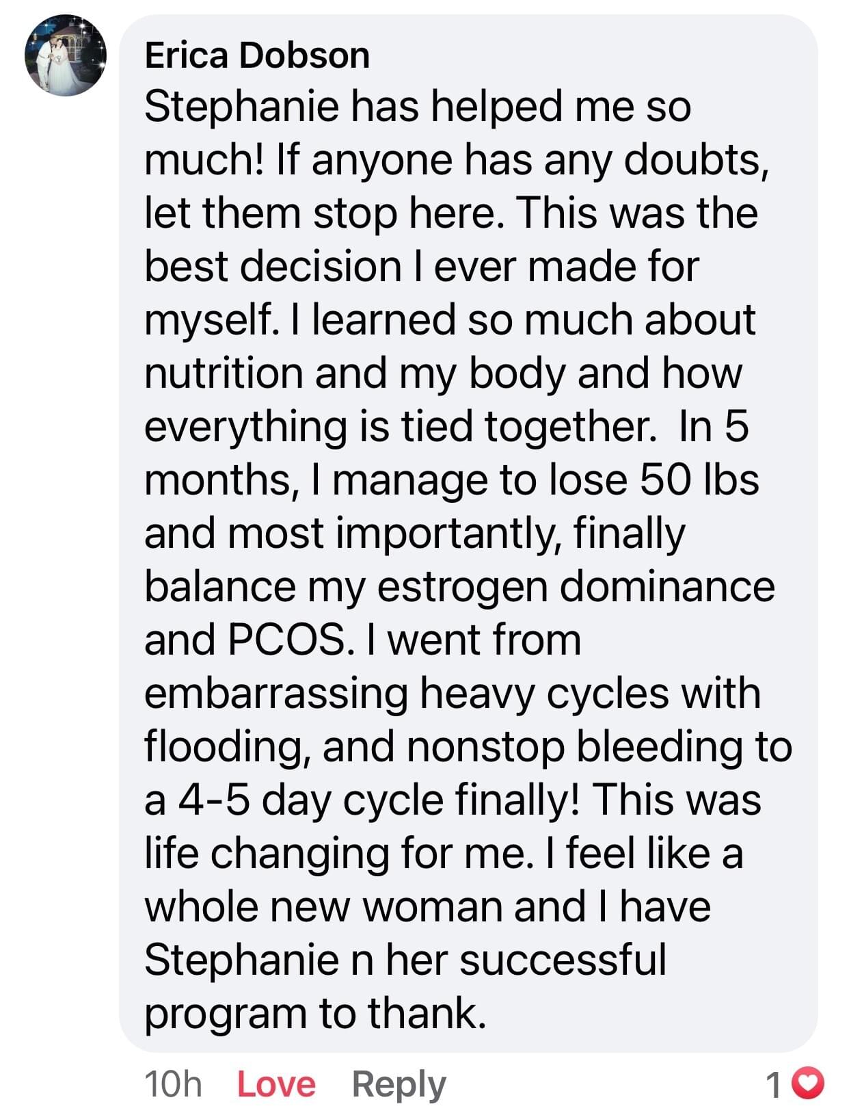The image size is (849, 1115).
Task: Click the words best decision
Action: [x=273, y=265]
